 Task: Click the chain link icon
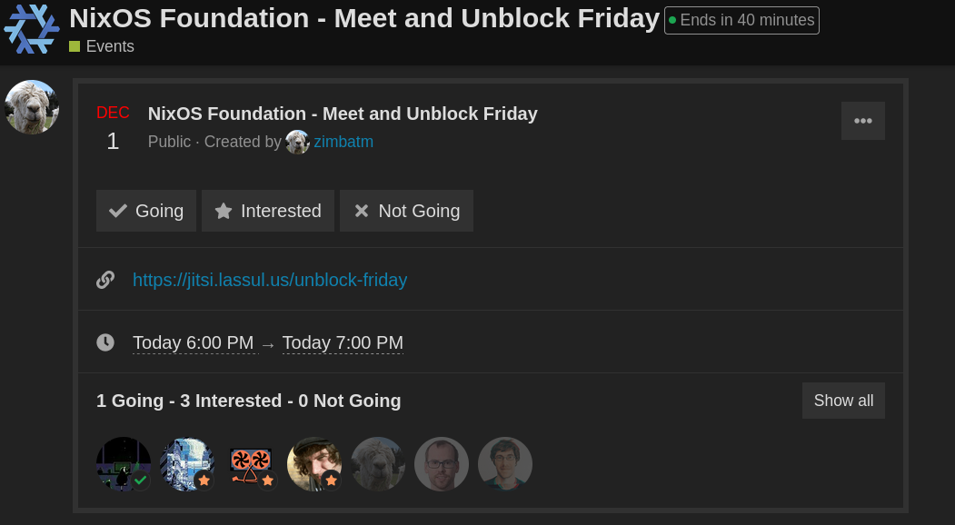(105, 280)
